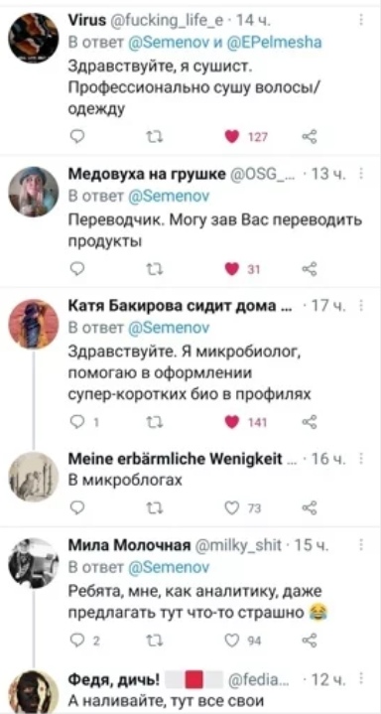Open Meine erbärmliche Wenigkeit profile name
Screen dimensions: 381x714
[x=176, y=458]
